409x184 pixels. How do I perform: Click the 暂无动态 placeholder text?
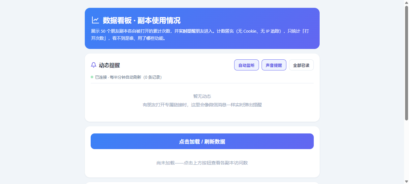point(202,96)
